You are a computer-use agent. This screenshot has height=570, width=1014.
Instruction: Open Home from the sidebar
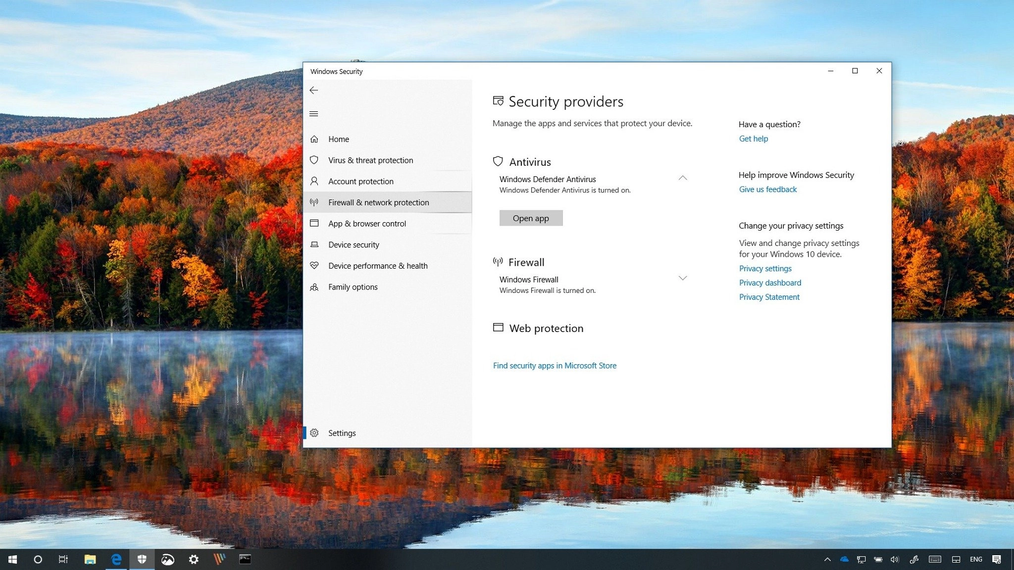(x=339, y=139)
